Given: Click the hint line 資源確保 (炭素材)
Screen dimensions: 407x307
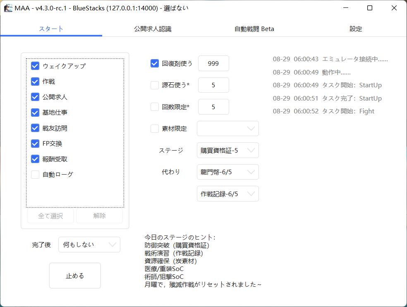Looking at the screenshot, I should [170, 261].
